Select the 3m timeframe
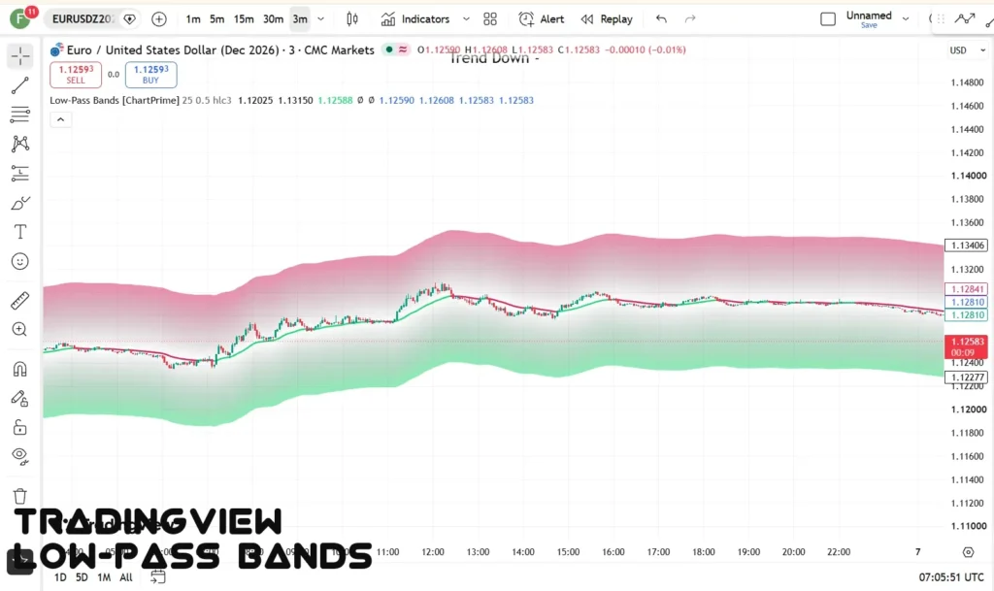This screenshot has width=994, height=591. (300, 19)
